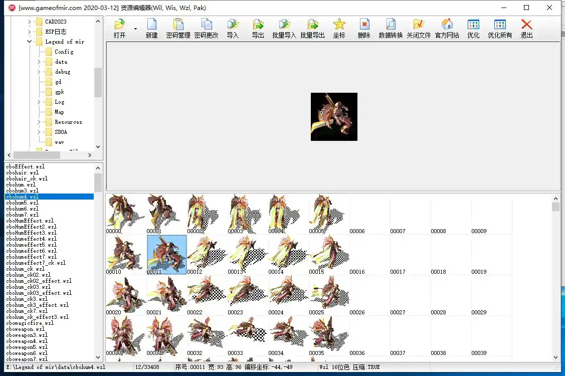The height and width of the screenshot is (376, 565).
Task: Click the 坐标 star icon
Action: click(339, 28)
